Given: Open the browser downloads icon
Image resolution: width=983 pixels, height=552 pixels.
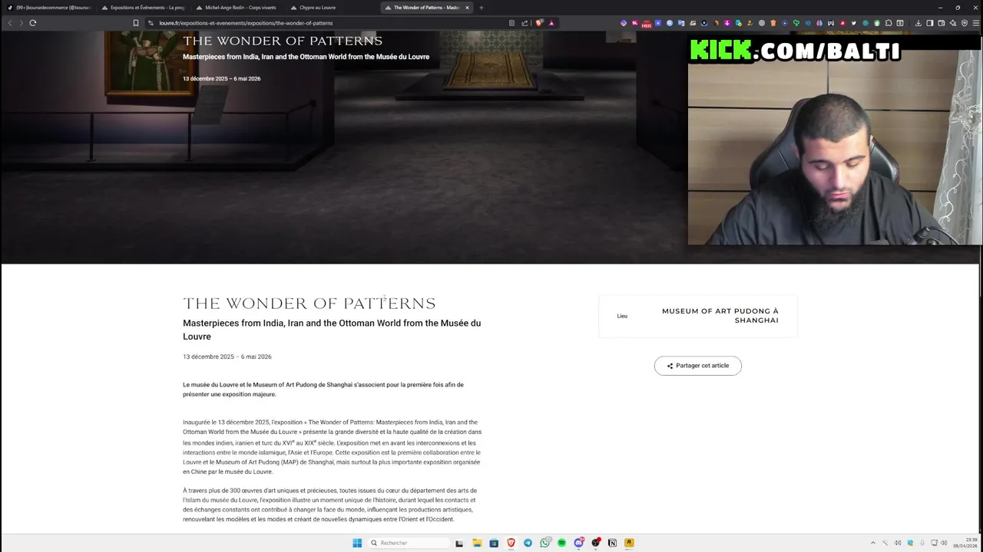Looking at the screenshot, I should point(918,23).
